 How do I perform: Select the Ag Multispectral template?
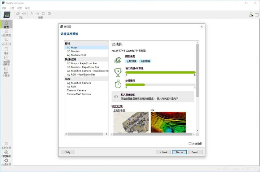point(86,55)
